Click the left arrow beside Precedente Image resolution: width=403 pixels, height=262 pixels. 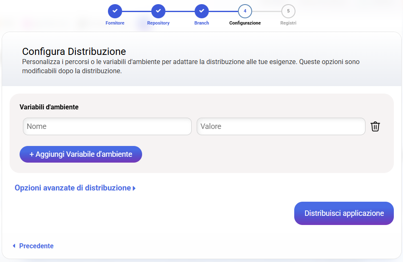tap(14, 246)
